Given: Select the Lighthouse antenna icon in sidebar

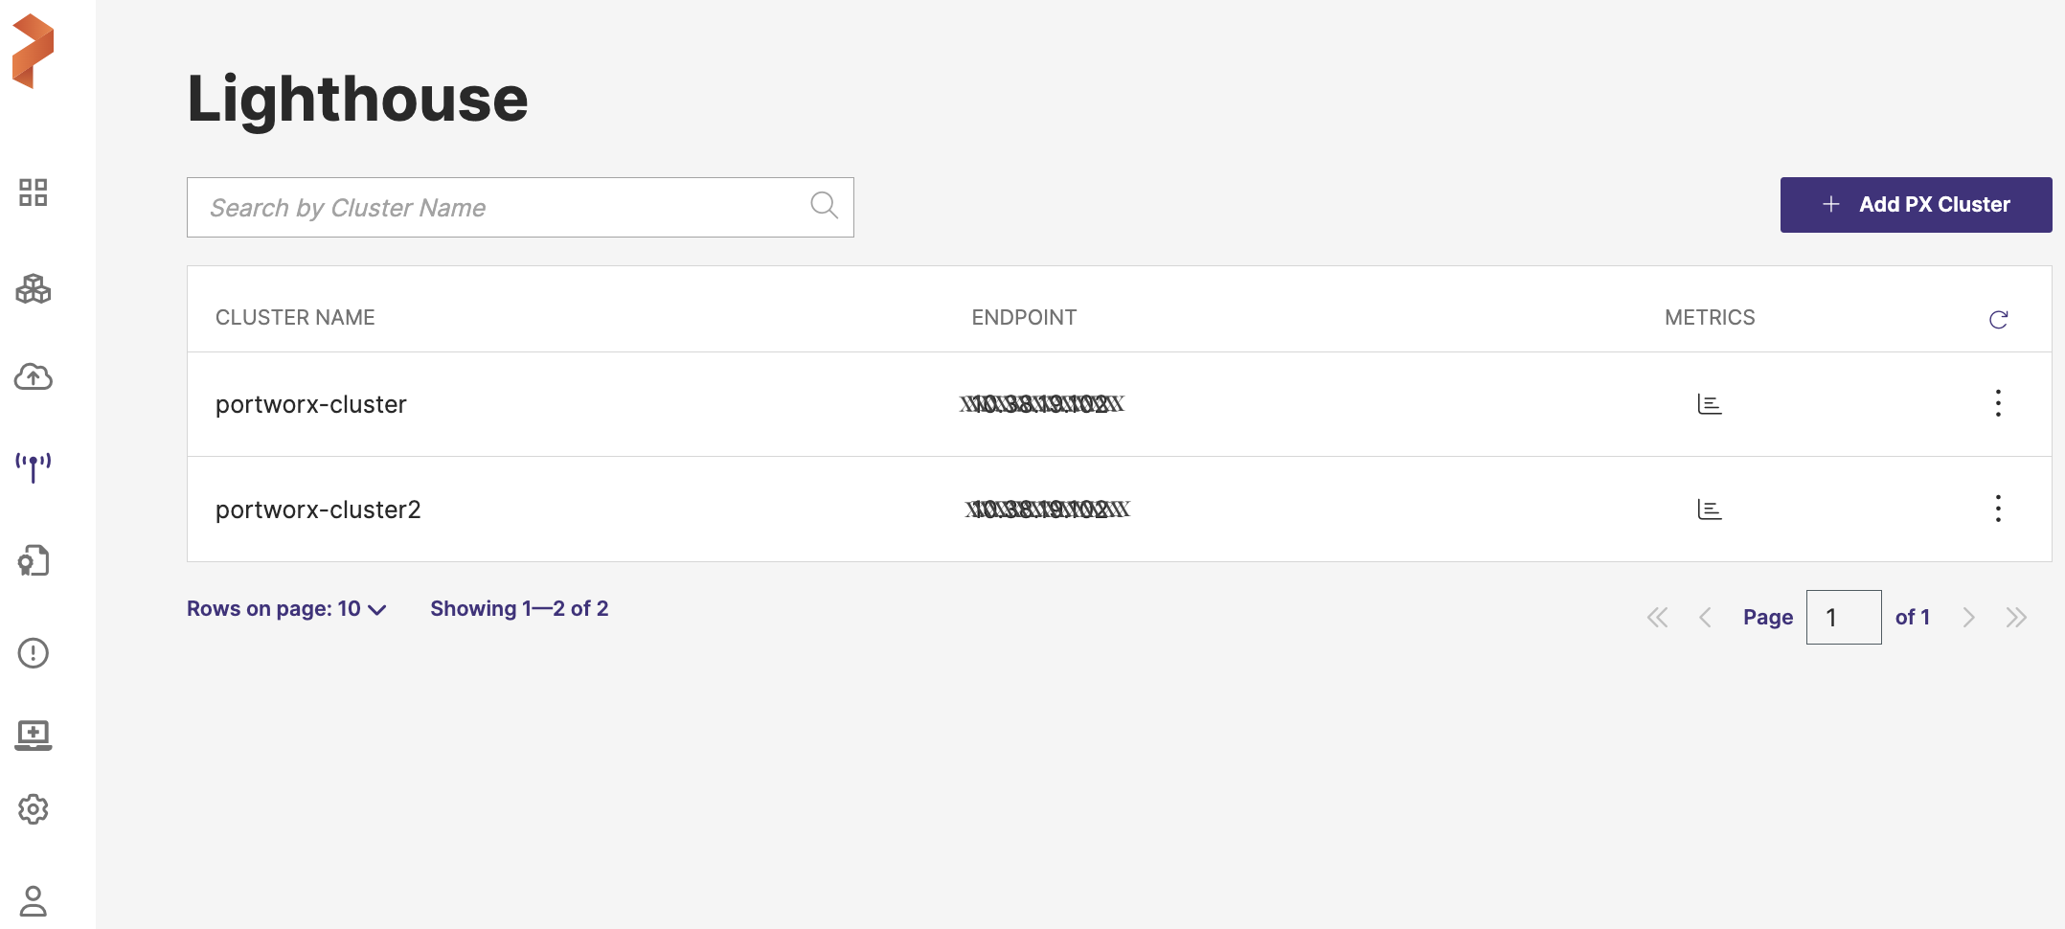Looking at the screenshot, I should [x=33, y=467].
